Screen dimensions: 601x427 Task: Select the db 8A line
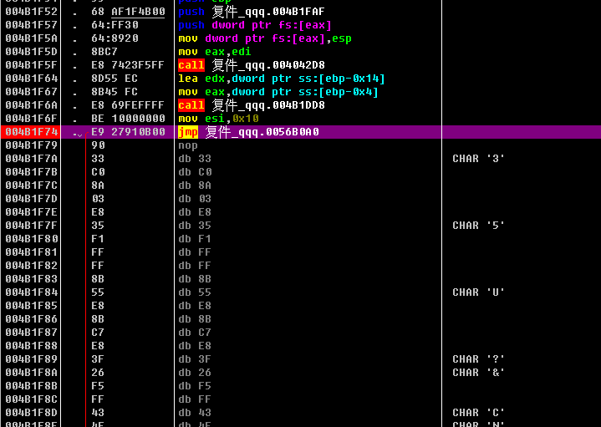pos(195,186)
